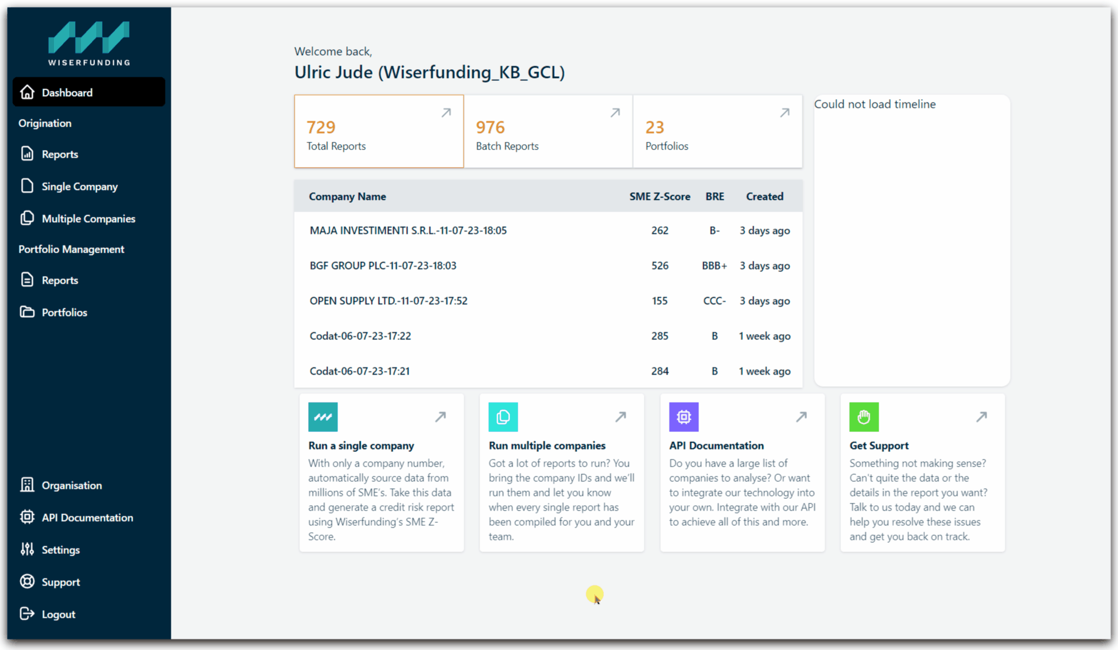Viewport: 1118px width, 650px height.
Task: Open Codat-06-07-23-17:22 report row
Action: [x=548, y=336]
